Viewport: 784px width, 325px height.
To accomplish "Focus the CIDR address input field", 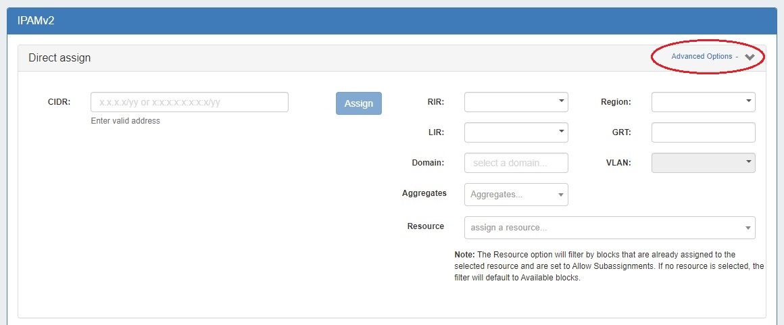I will tap(189, 102).
